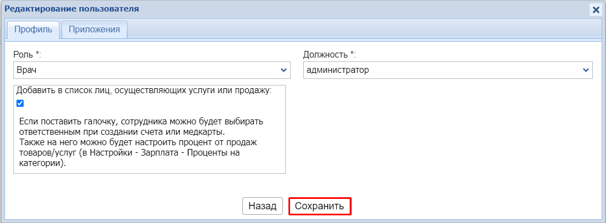606x223 pixels.
Task: Save changes with the Сохранить button
Action: tap(319, 206)
